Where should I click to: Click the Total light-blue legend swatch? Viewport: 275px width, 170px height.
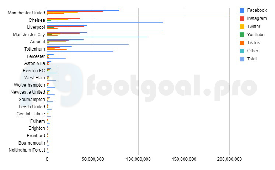[242, 59]
